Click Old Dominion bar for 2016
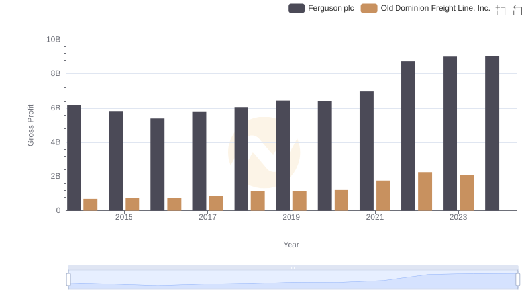Image resolution: width=530 pixels, height=305 pixels. tap(174, 204)
